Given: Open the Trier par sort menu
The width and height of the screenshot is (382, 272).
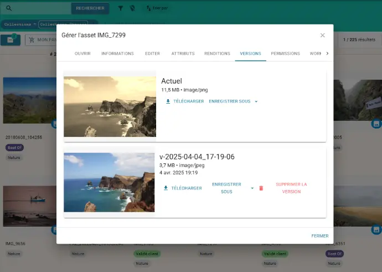Looking at the screenshot, I should 158,8.
